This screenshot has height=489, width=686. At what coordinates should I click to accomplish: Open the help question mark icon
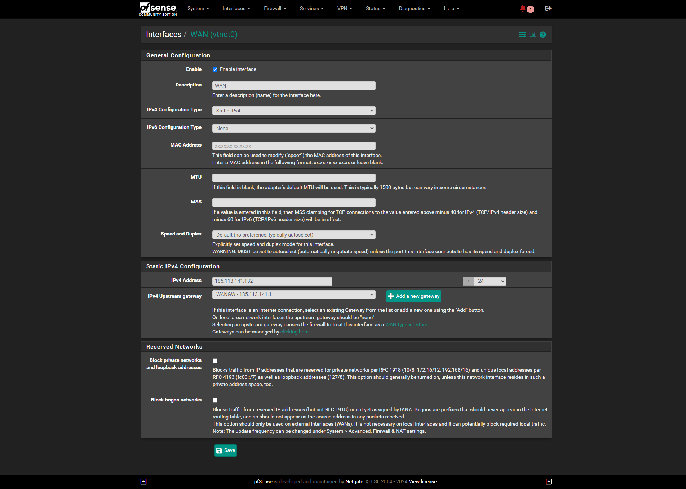(x=543, y=35)
